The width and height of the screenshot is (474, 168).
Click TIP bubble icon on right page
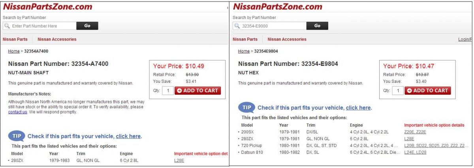click(246, 107)
